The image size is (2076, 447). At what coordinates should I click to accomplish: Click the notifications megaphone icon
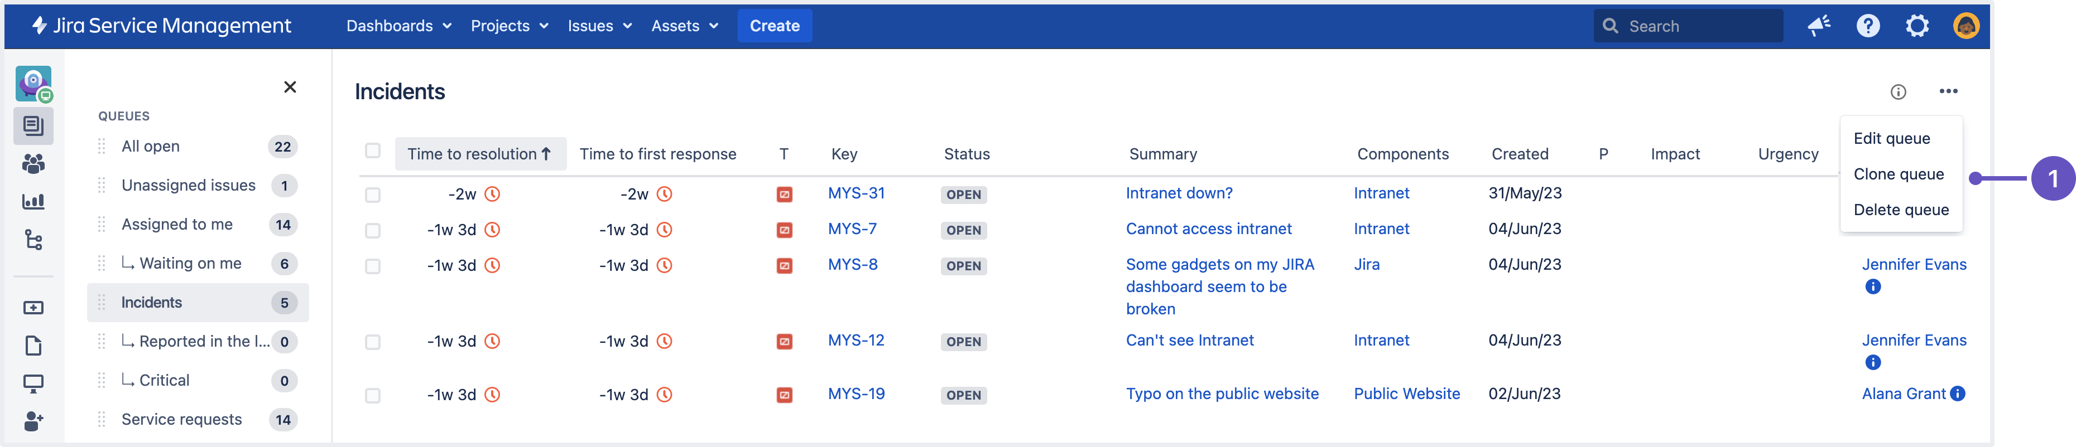(x=1819, y=27)
